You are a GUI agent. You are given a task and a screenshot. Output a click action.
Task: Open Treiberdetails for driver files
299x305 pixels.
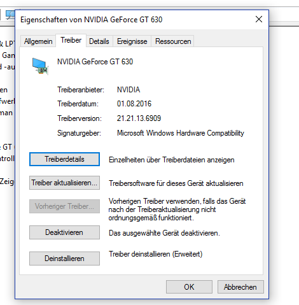tap(64, 159)
